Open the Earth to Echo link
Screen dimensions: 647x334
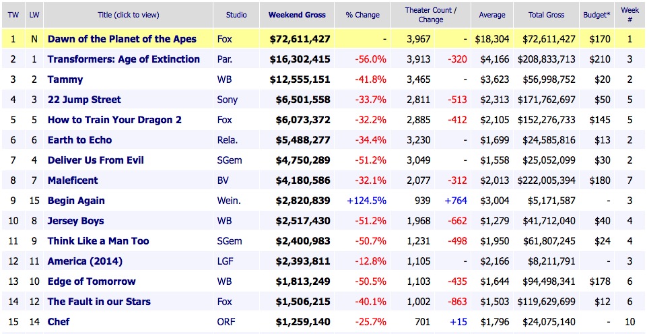click(79, 140)
